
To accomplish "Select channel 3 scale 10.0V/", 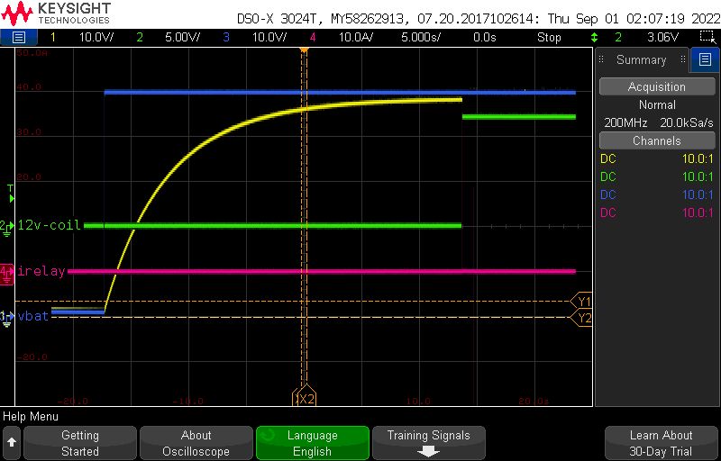I will tap(269, 37).
